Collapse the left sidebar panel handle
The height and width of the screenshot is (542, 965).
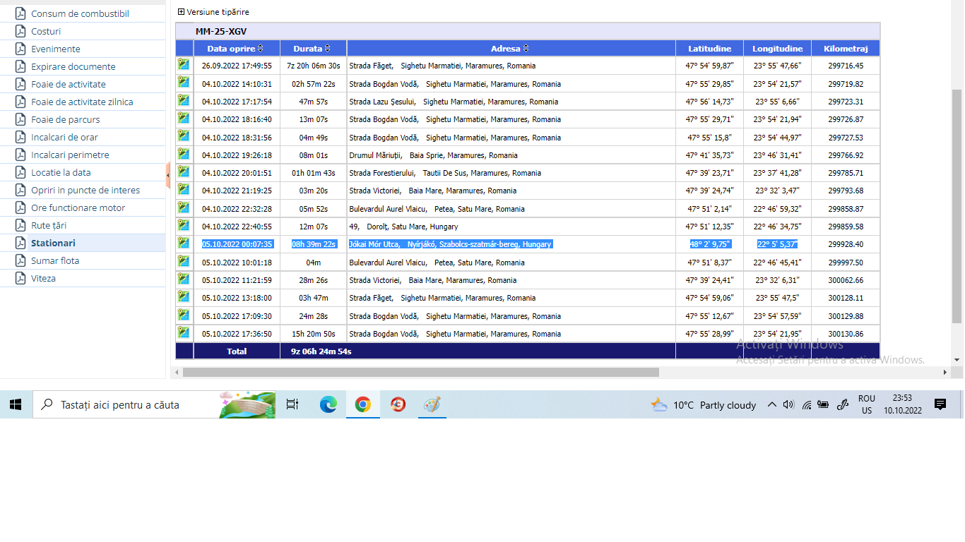coord(168,174)
